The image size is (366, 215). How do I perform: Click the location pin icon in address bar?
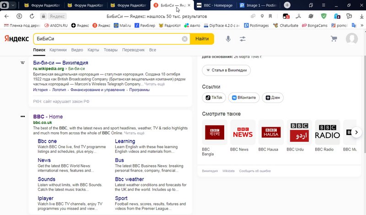click(262, 16)
